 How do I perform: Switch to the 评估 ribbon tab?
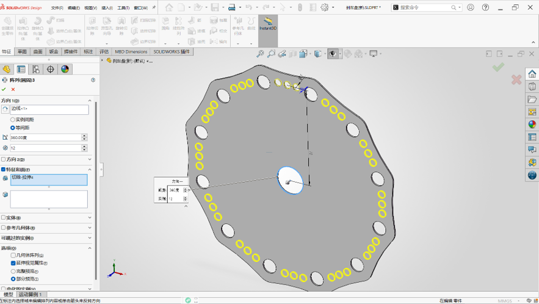tap(104, 52)
